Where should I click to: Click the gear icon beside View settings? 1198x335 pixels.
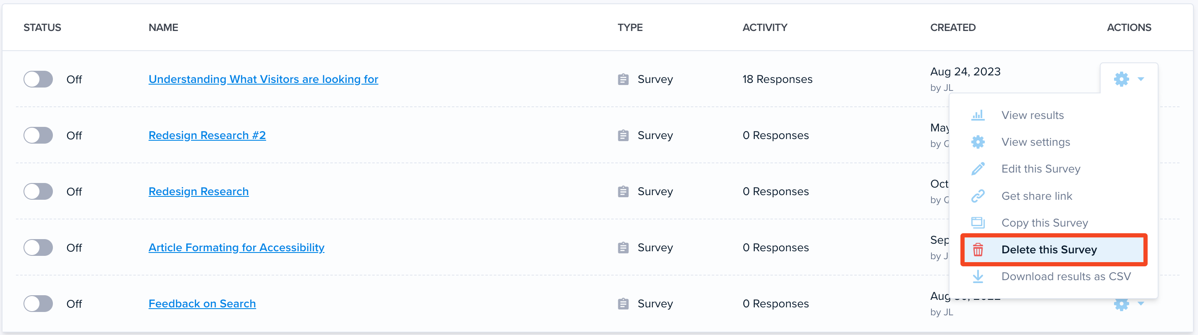point(978,142)
